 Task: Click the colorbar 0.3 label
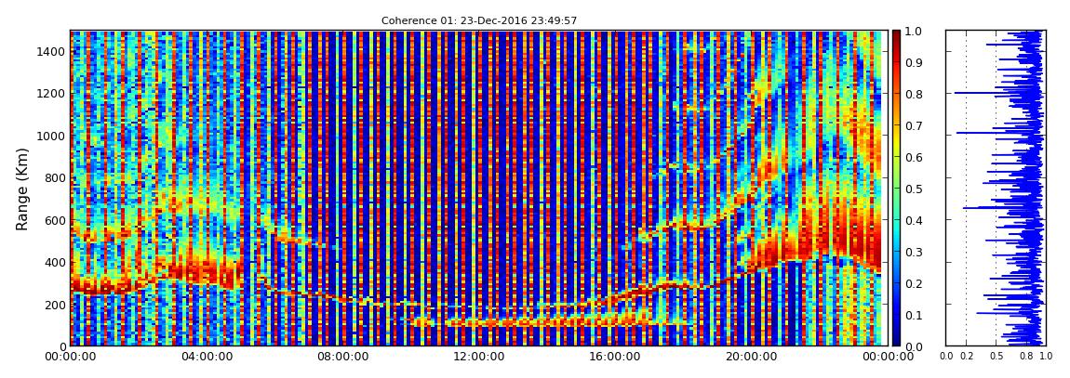point(914,252)
